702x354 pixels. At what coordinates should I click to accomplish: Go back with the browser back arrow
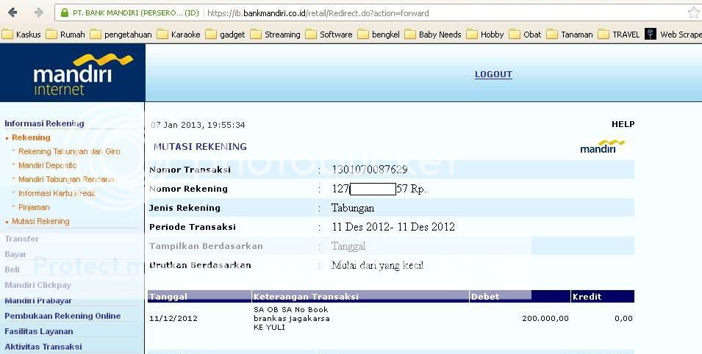click(12, 12)
